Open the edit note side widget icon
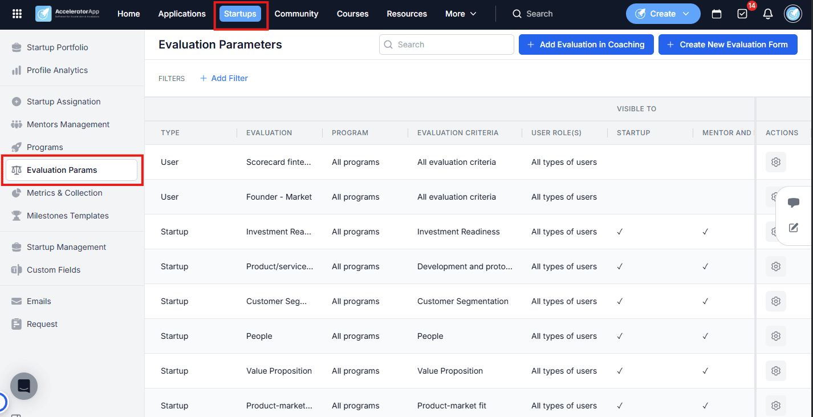 coord(794,228)
